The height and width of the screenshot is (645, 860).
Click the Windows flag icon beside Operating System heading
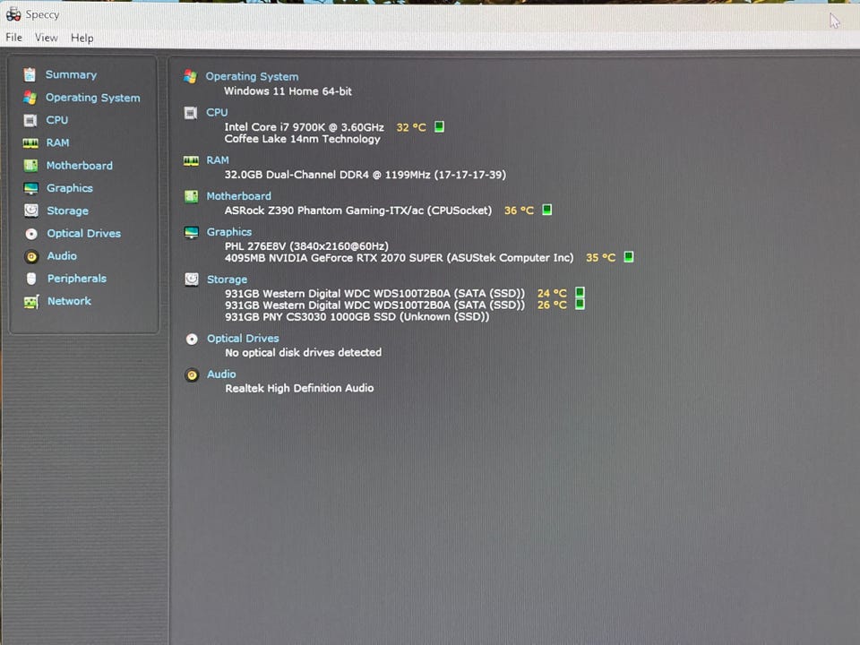(x=190, y=77)
